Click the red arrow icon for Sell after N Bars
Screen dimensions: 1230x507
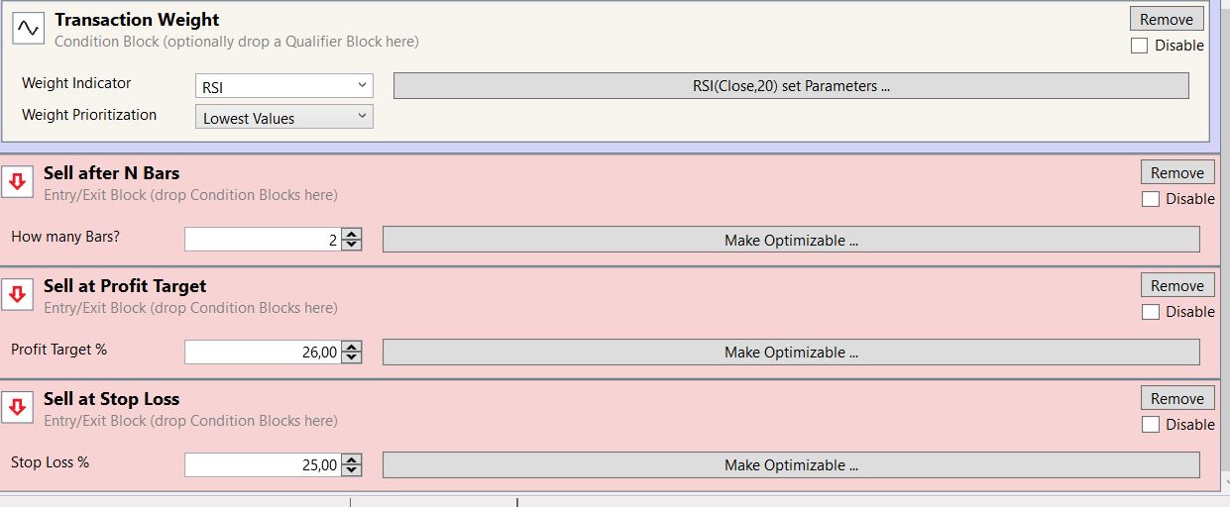(17, 182)
